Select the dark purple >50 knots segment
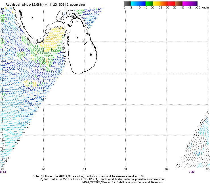Viewport: 210px width, 184px height. coord(197,3)
